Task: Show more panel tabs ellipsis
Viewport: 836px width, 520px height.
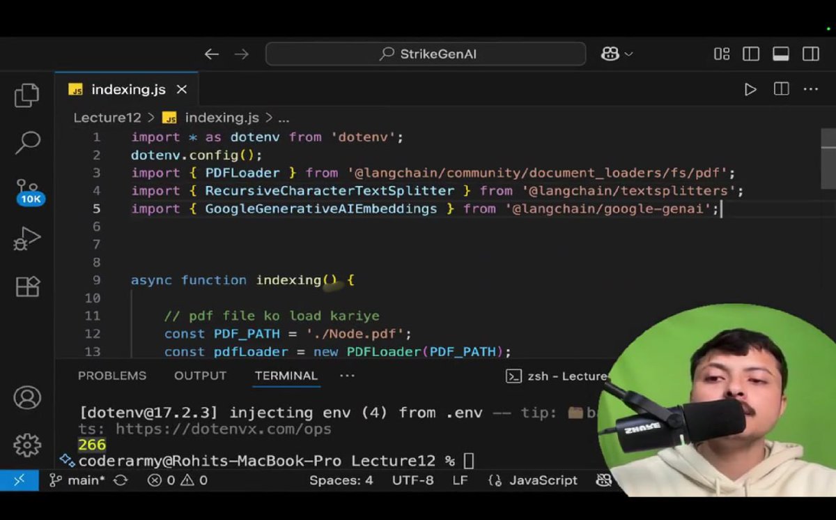Action: (347, 376)
